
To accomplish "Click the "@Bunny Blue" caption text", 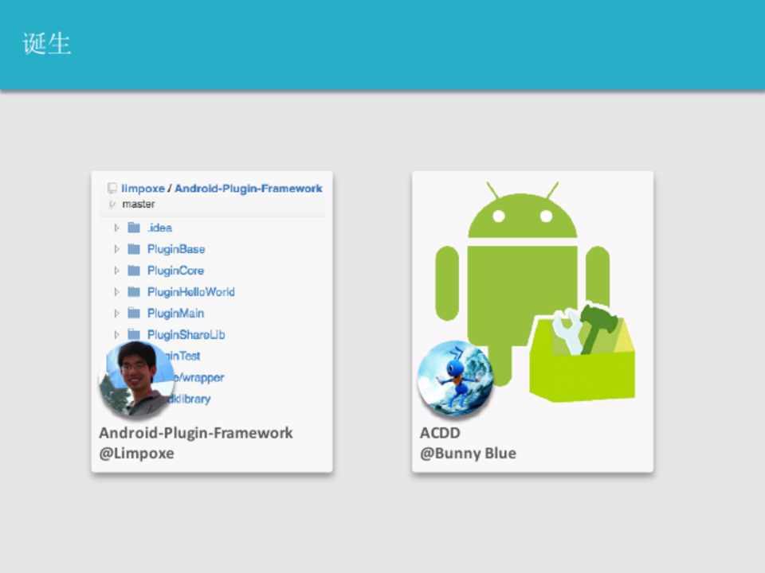I will [x=468, y=454].
